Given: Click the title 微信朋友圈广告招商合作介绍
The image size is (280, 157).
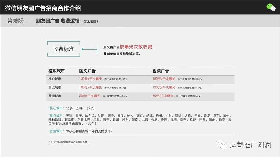Looking at the screenshot, I should [43, 8].
